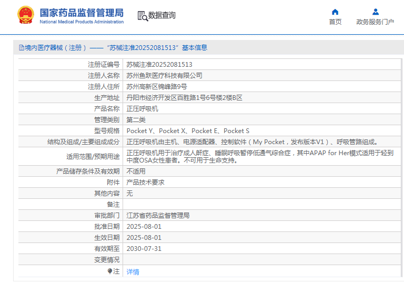Open the 数据查询 text link
The height and width of the screenshot is (283, 404).
(x=162, y=16)
